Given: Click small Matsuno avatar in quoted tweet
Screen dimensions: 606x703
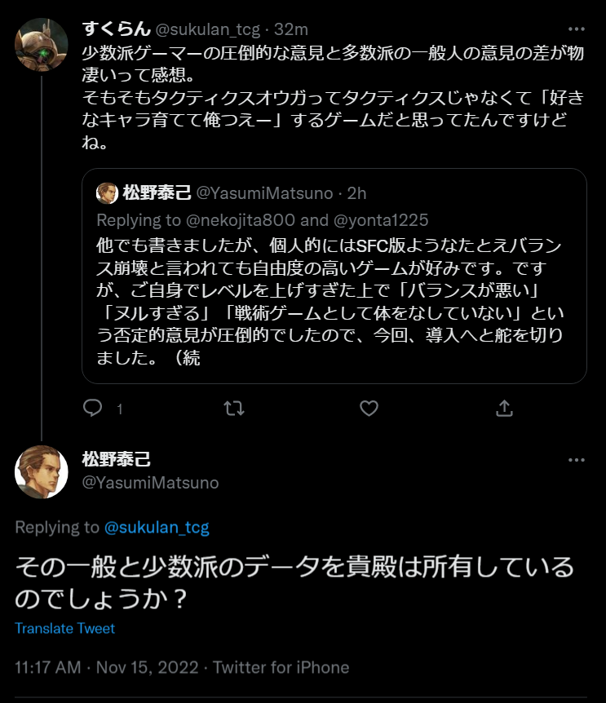Looking at the screenshot, I should 108,193.
